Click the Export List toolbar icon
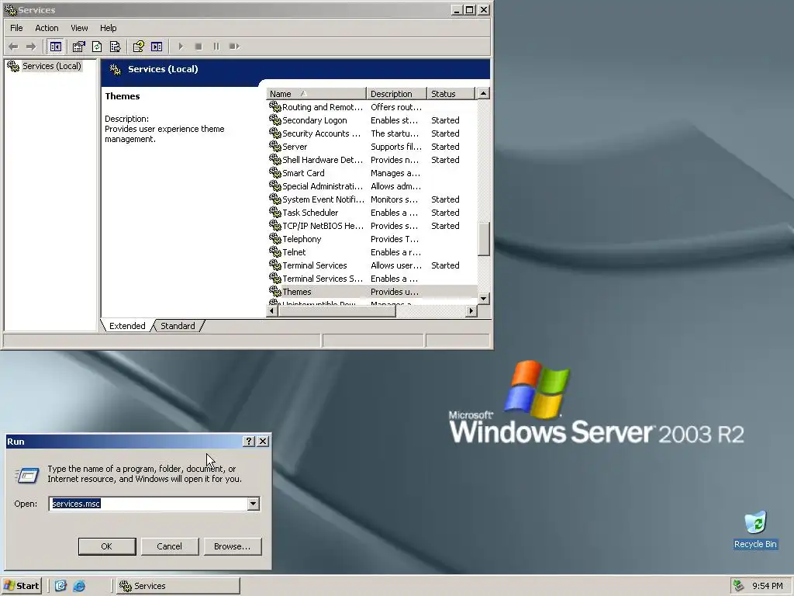The image size is (794, 596). tap(116, 47)
